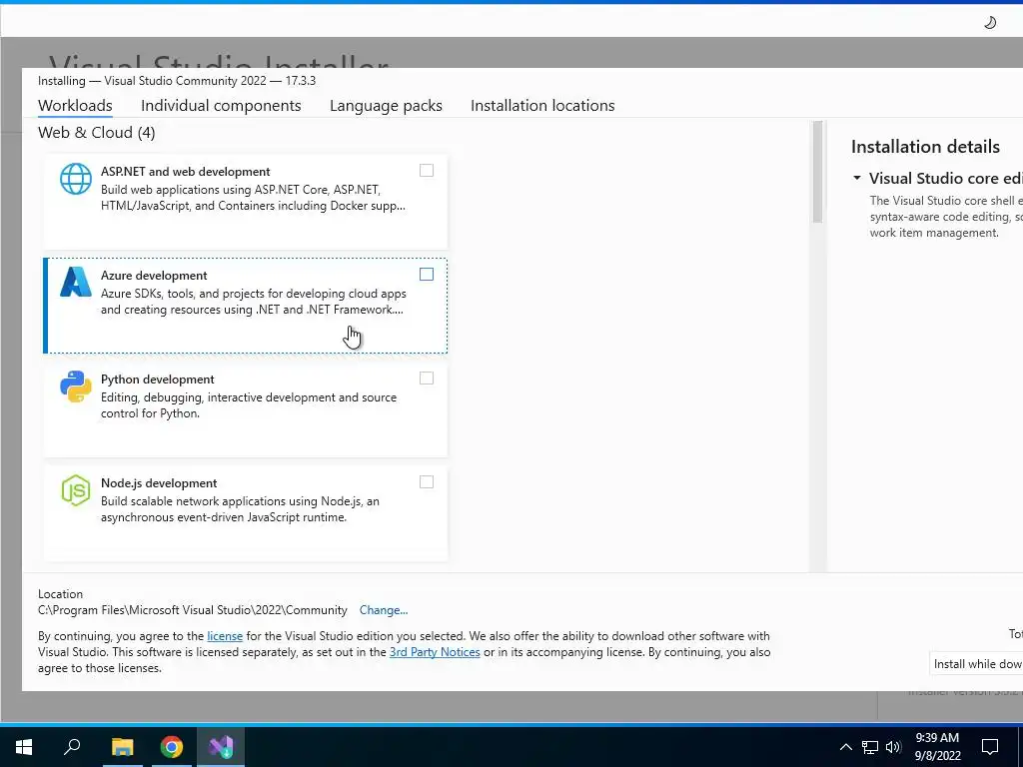Image resolution: width=1023 pixels, height=767 pixels.
Task: Open the 3rd Party Notices link
Action: point(435,651)
